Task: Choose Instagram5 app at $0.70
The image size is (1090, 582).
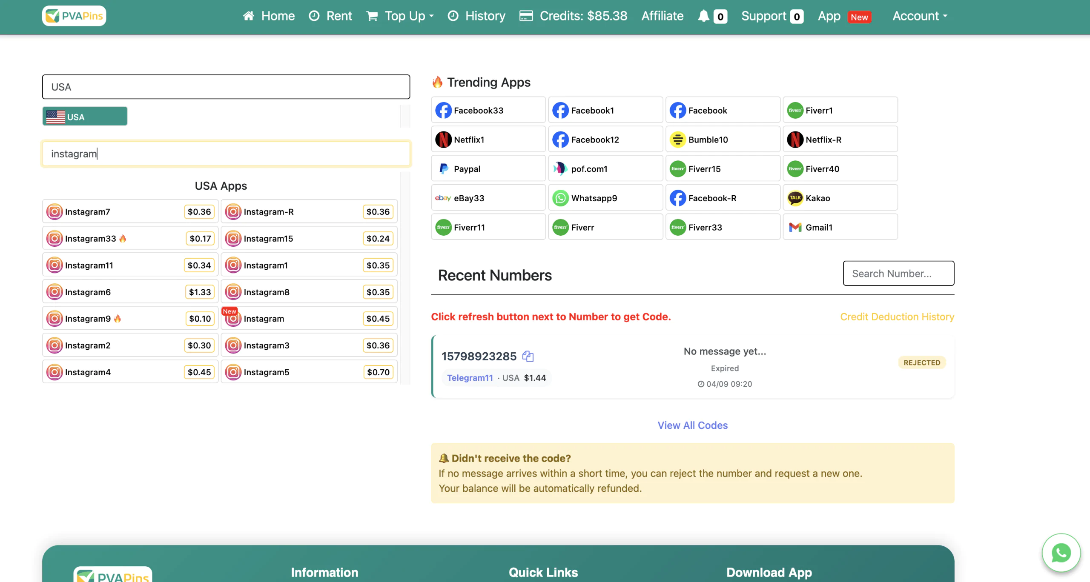Action: (x=309, y=372)
